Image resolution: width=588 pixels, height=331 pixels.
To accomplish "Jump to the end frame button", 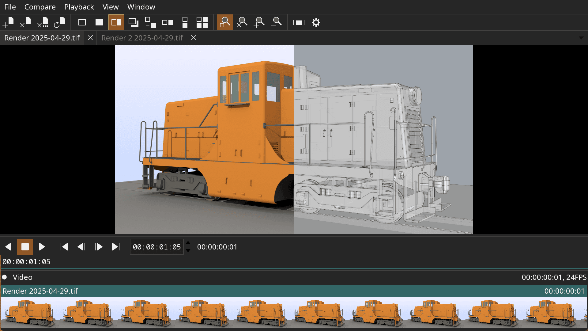I will point(116,247).
